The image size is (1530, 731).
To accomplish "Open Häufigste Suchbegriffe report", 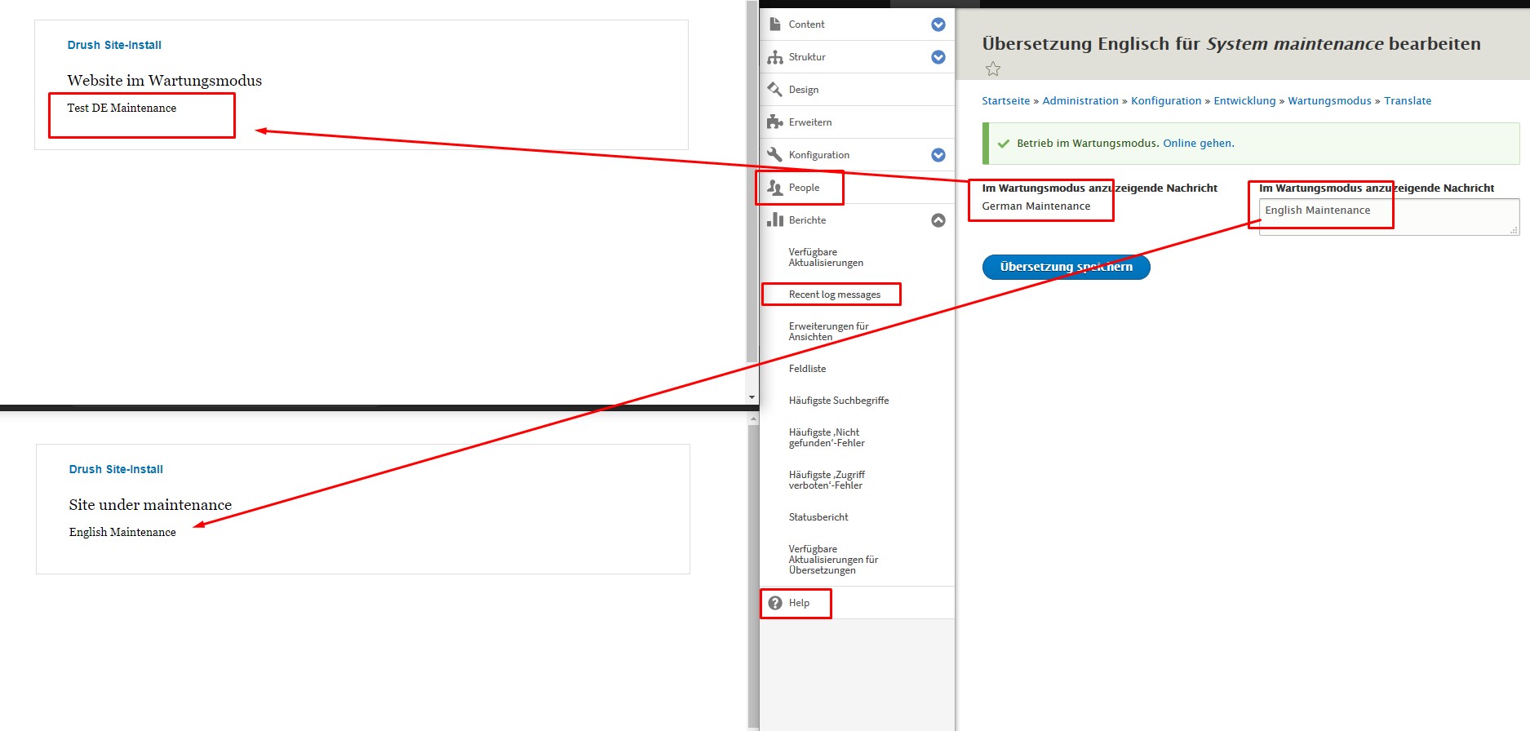I will (839, 401).
